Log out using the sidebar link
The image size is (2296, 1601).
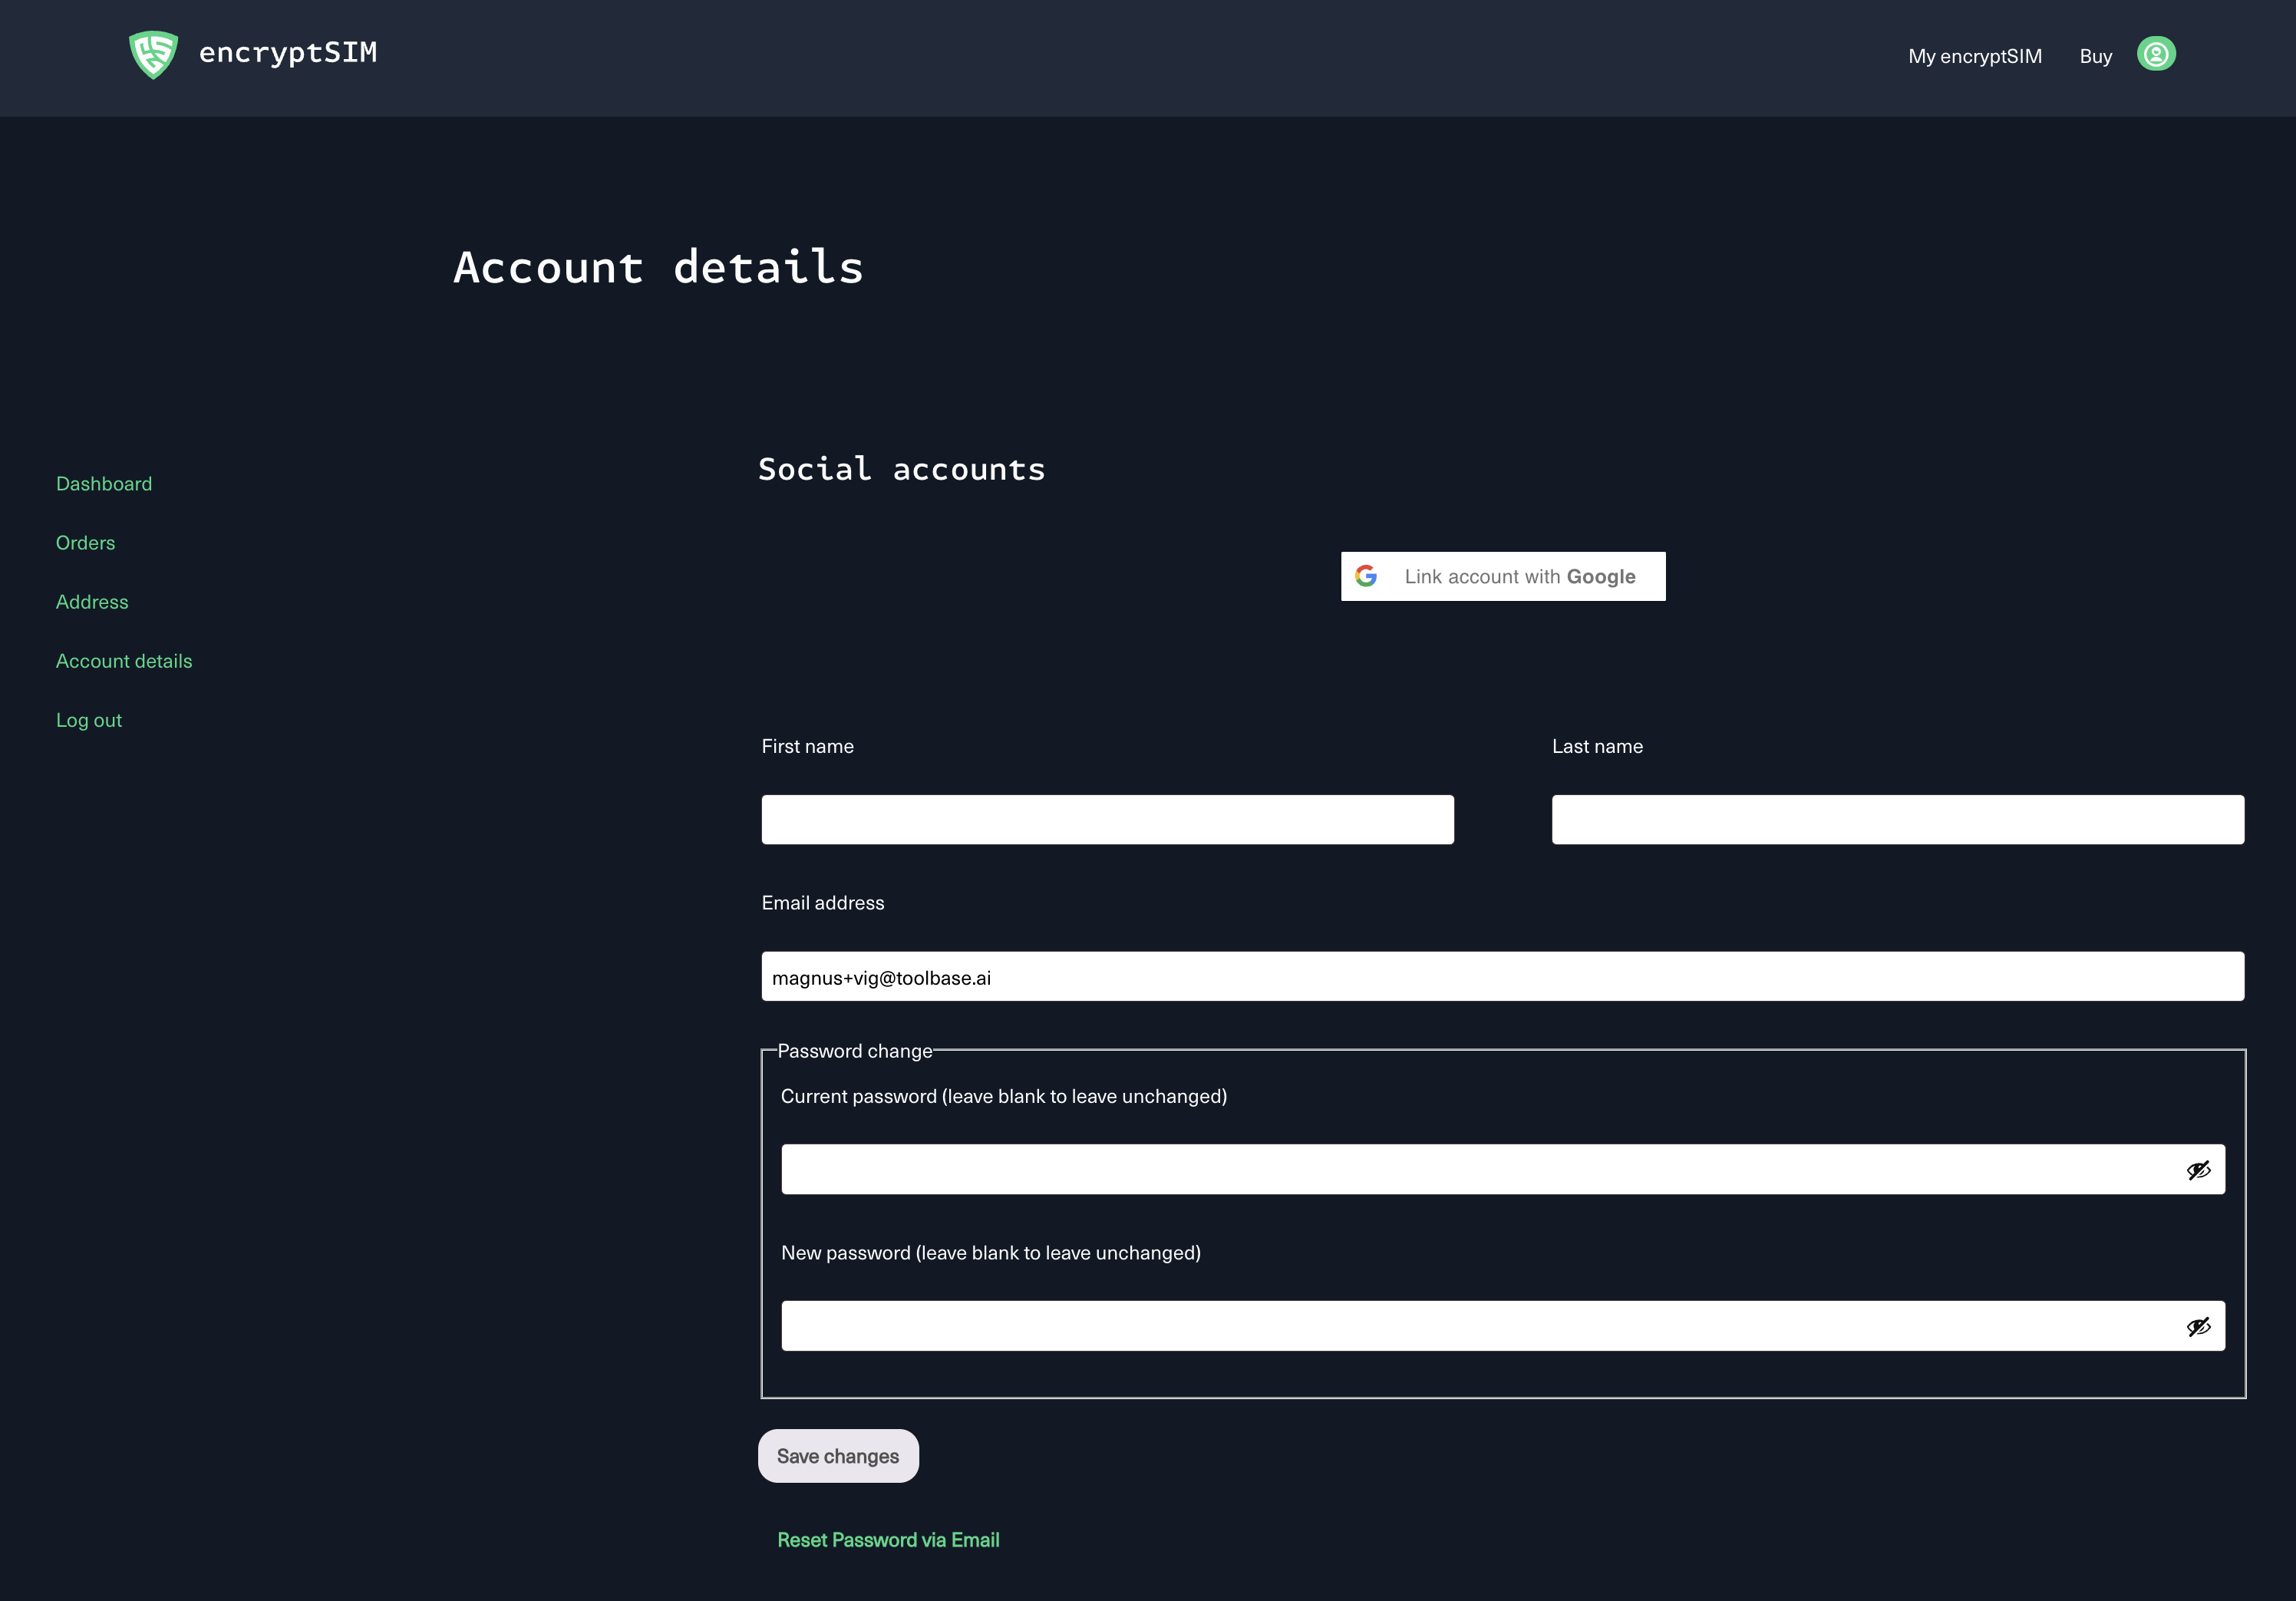point(89,720)
